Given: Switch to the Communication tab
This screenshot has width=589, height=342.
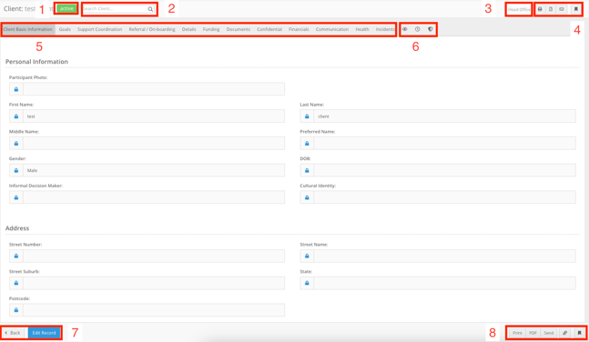Looking at the screenshot, I should click(x=332, y=29).
